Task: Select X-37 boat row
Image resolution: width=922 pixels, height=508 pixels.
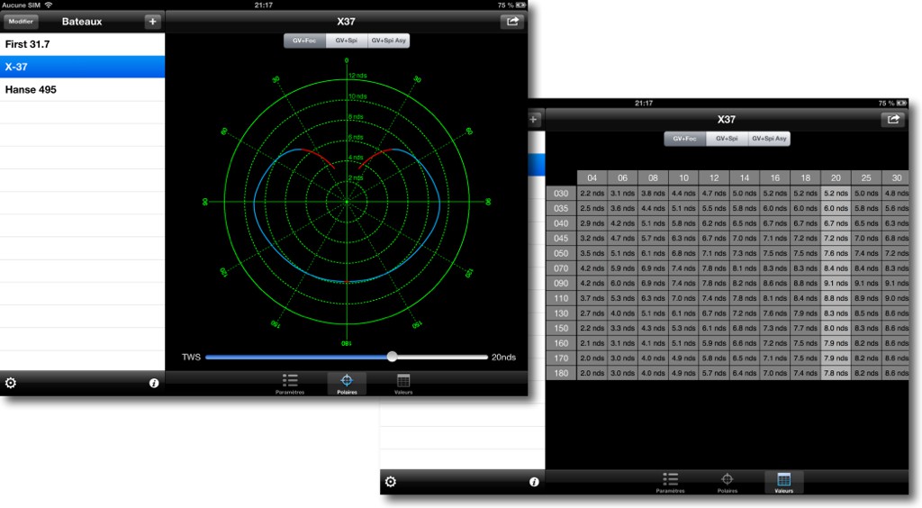Action: (x=82, y=67)
